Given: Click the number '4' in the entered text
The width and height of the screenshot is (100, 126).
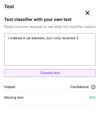Looking at the screenshot, I should 24,38.
